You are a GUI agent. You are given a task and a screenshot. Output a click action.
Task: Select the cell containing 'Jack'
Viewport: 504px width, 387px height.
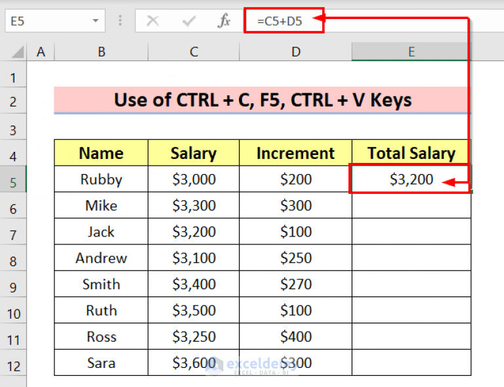pos(101,232)
